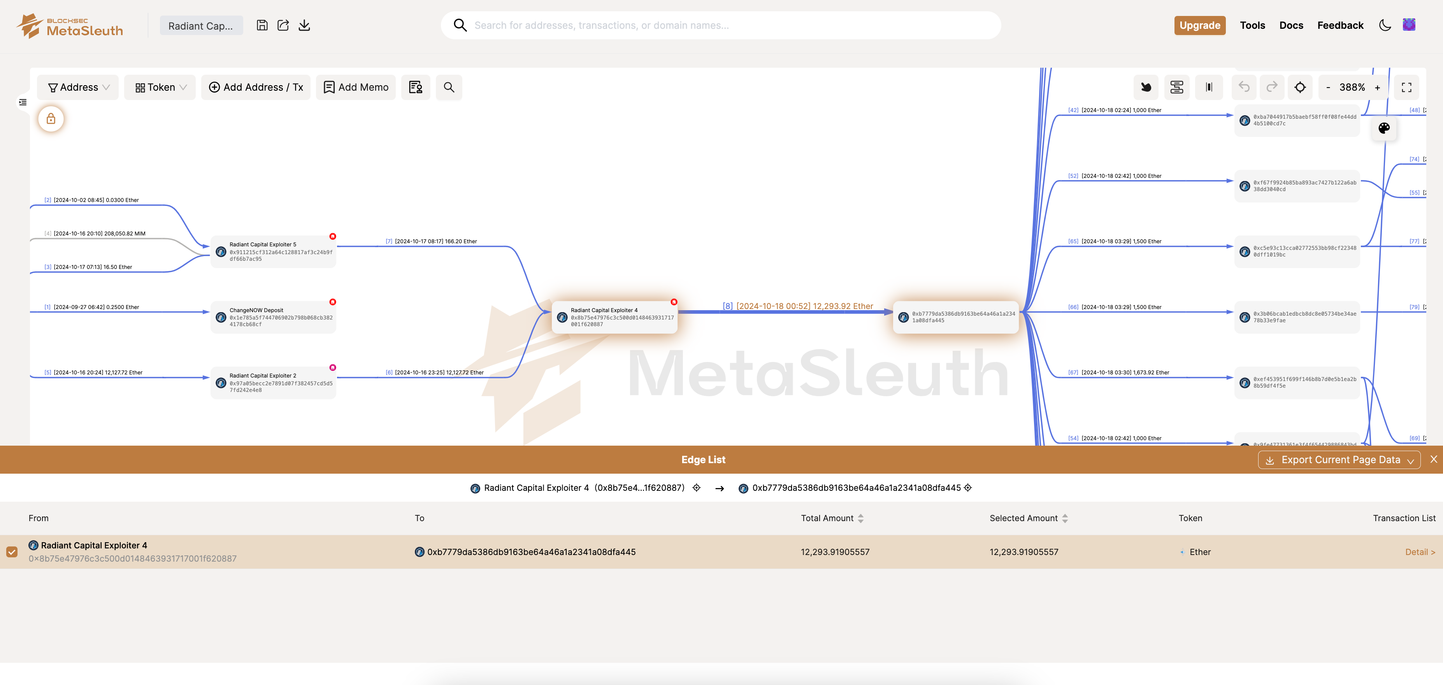The height and width of the screenshot is (685, 1443).
Task: Click the auto-layout graph icon
Action: (1177, 87)
